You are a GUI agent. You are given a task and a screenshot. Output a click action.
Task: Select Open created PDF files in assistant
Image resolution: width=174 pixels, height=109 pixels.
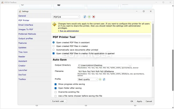(54, 43)
